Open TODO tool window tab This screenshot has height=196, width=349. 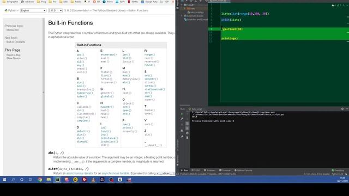pos(196,170)
